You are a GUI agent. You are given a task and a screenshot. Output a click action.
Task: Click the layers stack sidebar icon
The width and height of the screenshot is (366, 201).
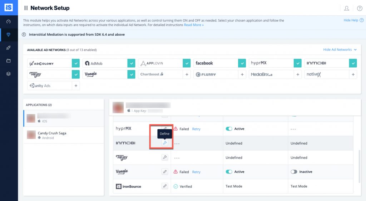(9, 74)
